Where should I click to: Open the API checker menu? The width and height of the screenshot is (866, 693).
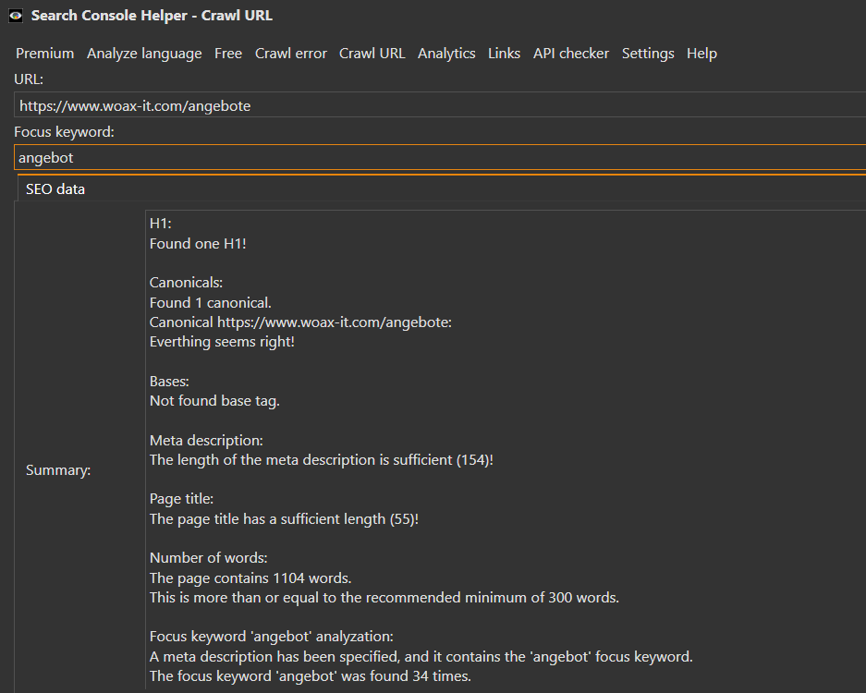tap(570, 54)
